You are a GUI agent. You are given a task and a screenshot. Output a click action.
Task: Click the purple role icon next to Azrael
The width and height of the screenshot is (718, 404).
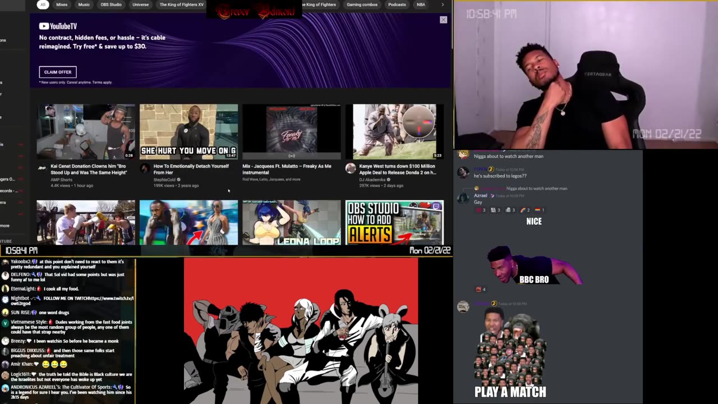click(x=493, y=195)
